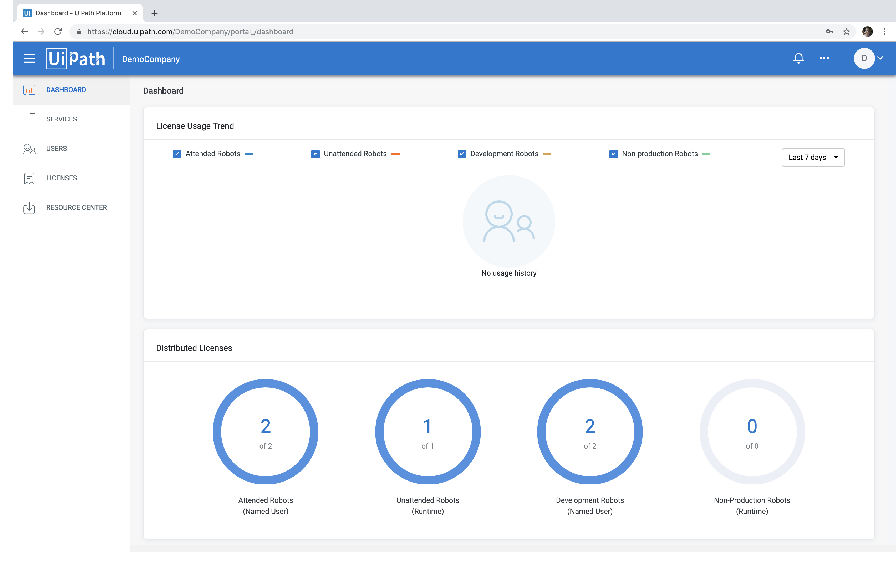Screen dimensions: 896x567
Task: Reload the page with browser refresh
Action: [58, 32]
